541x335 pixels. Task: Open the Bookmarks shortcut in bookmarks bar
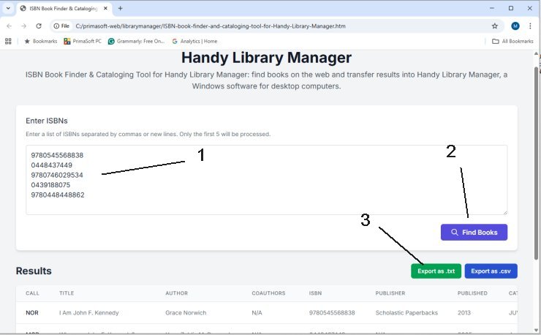(40, 41)
